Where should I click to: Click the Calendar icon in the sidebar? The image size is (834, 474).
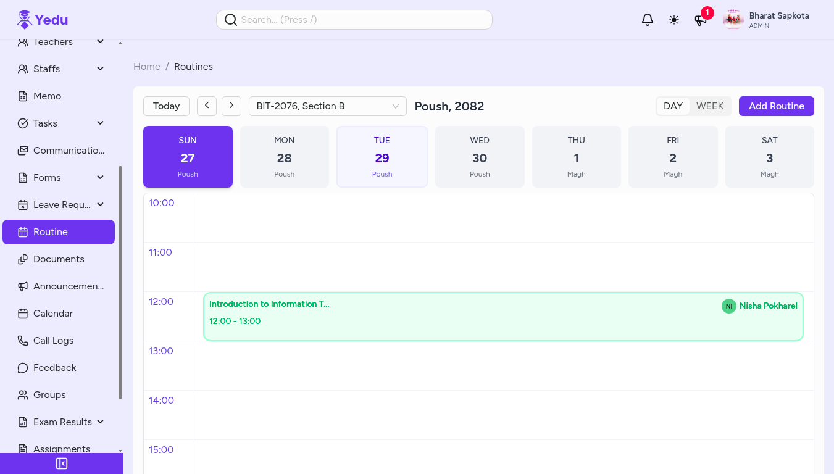[x=22, y=313]
